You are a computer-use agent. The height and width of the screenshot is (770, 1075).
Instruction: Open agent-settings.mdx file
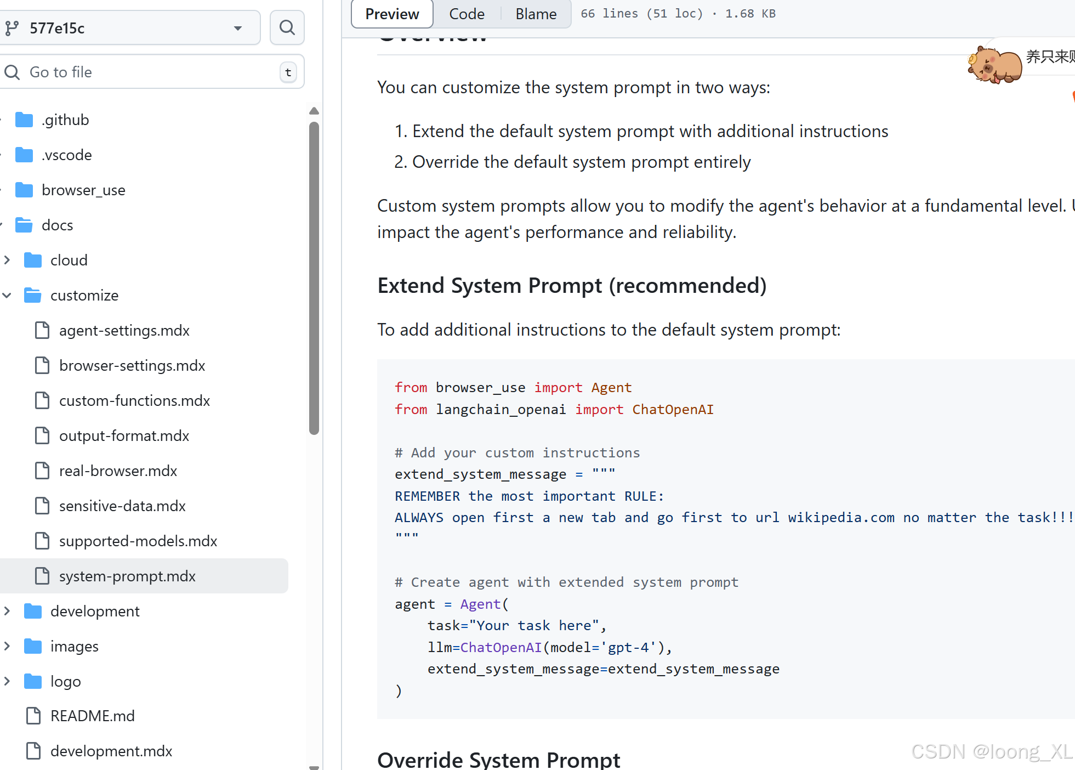[x=124, y=330]
